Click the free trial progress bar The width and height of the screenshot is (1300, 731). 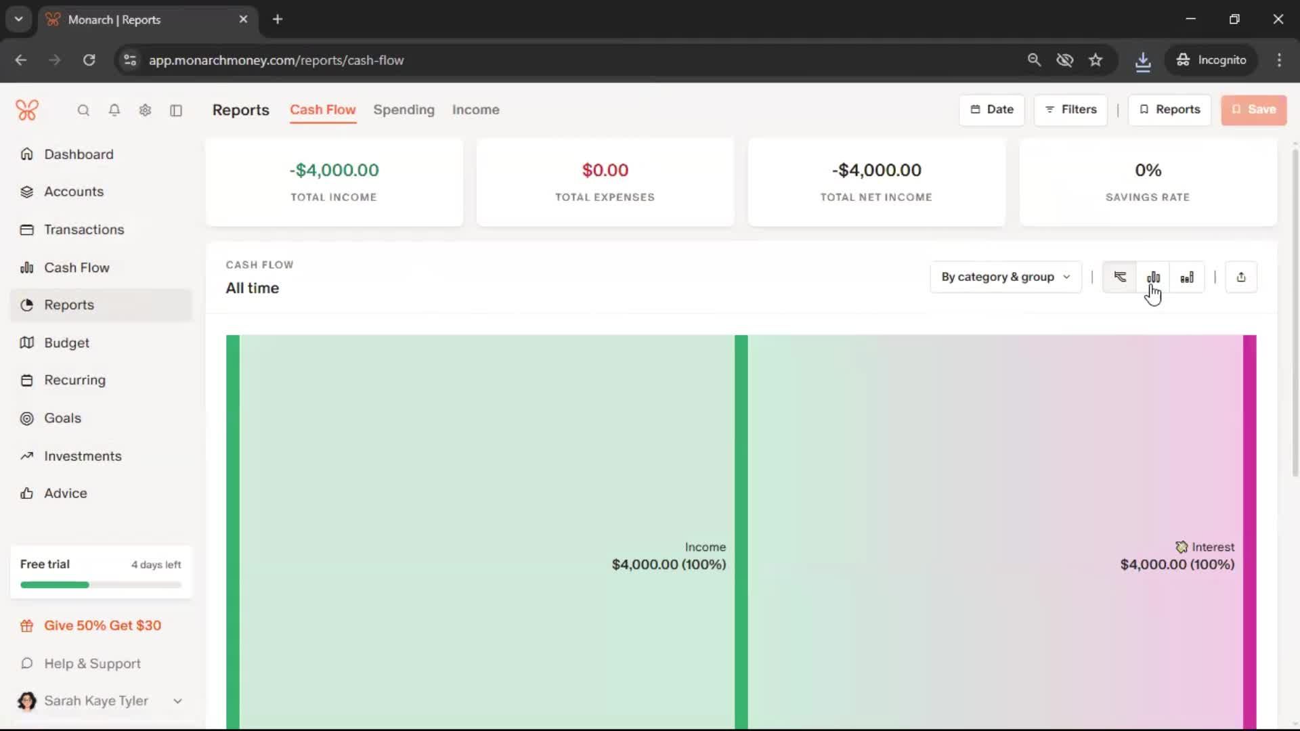click(x=101, y=585)
